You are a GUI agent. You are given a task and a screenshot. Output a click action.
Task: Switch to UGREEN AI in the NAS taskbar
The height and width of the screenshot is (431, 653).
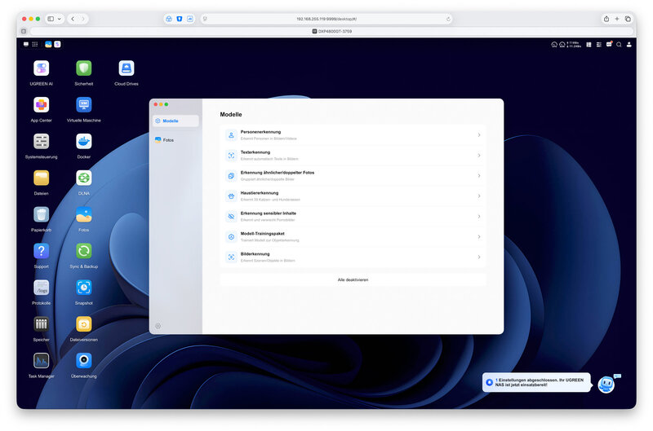pyautogui.click(x=57, y=44)
